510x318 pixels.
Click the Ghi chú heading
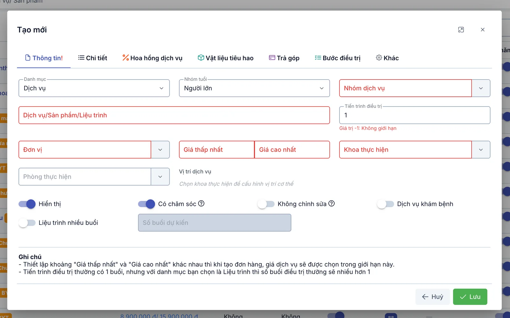30,257
